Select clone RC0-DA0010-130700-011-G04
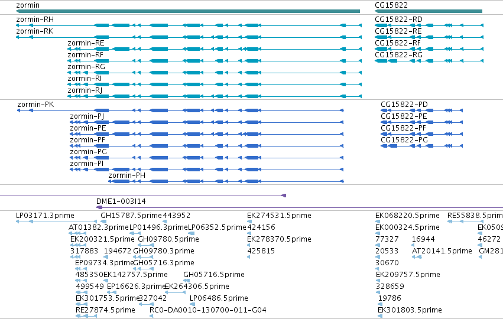The width and height of the screenshot is (503, 319). tap(208, 310)
